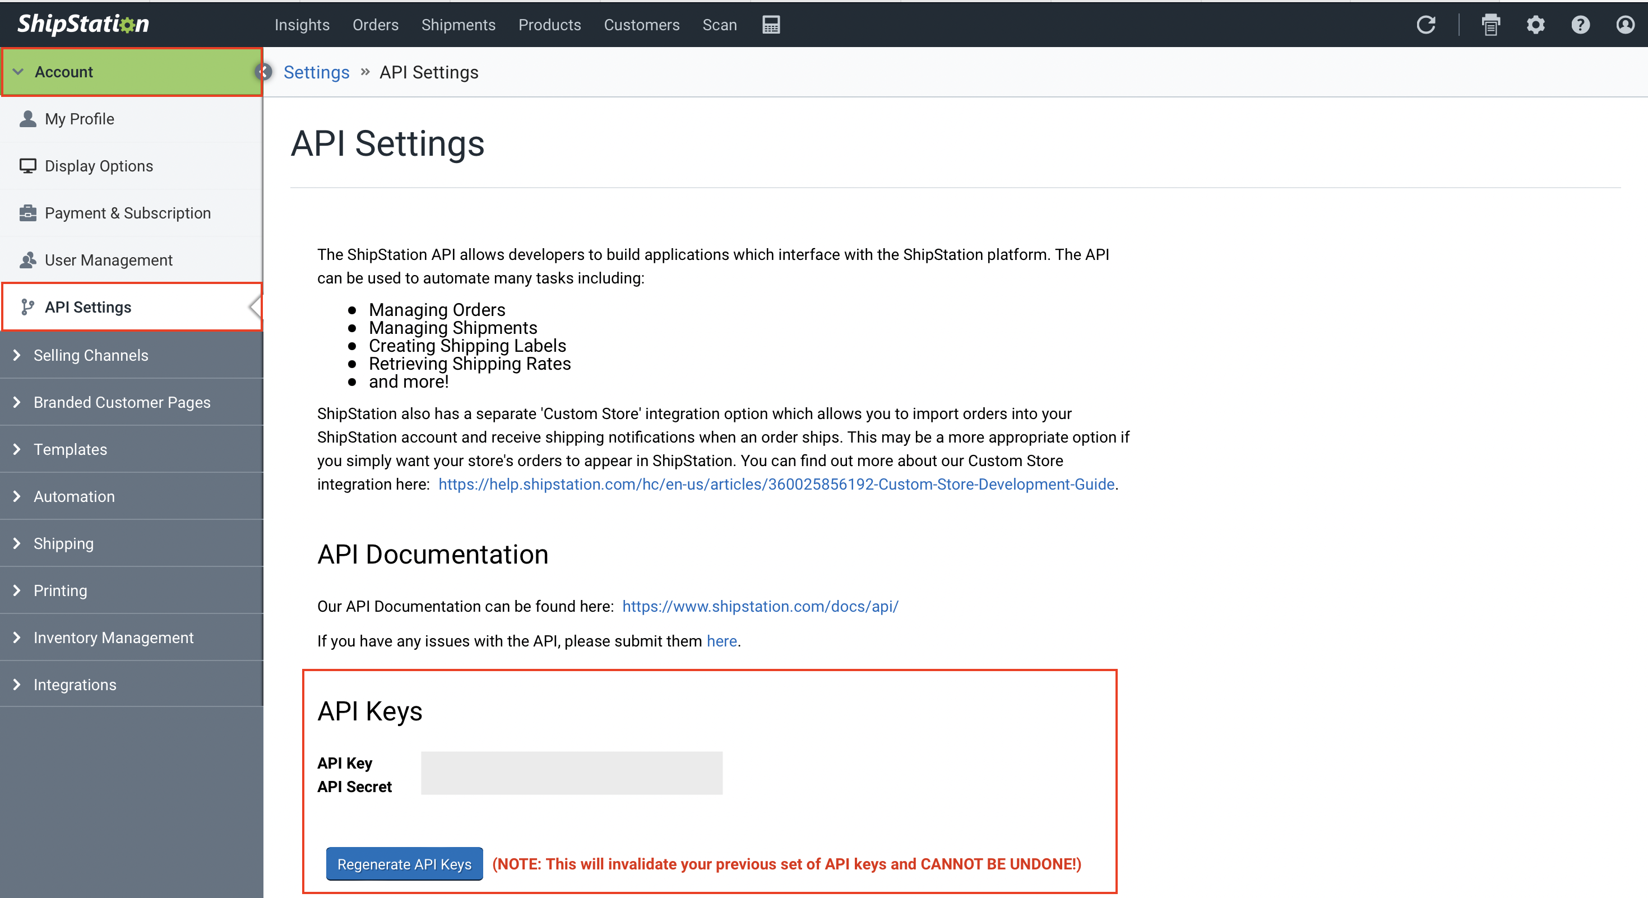Click the help question mark icon
Viewport: 1648px width, 898px height.
point(1580,24)
